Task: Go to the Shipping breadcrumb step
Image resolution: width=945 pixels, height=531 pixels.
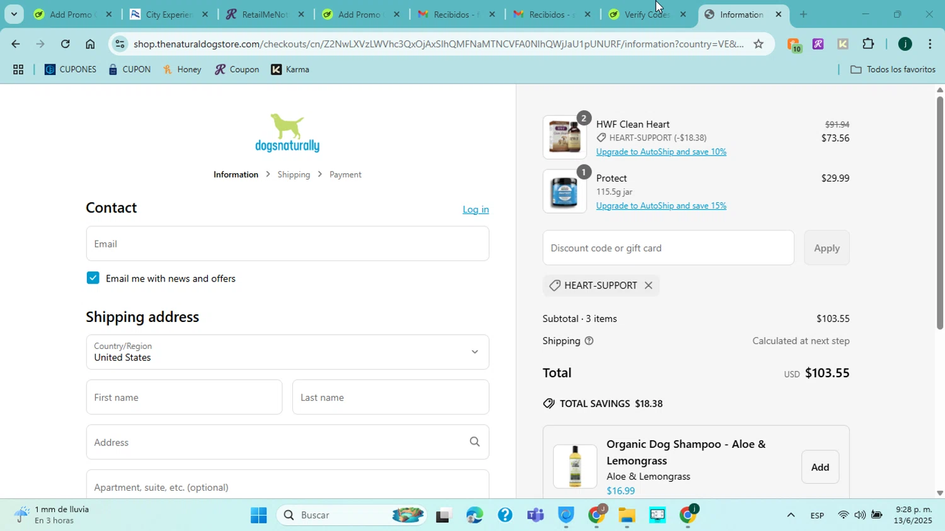Action: click(x=294, y=174)
